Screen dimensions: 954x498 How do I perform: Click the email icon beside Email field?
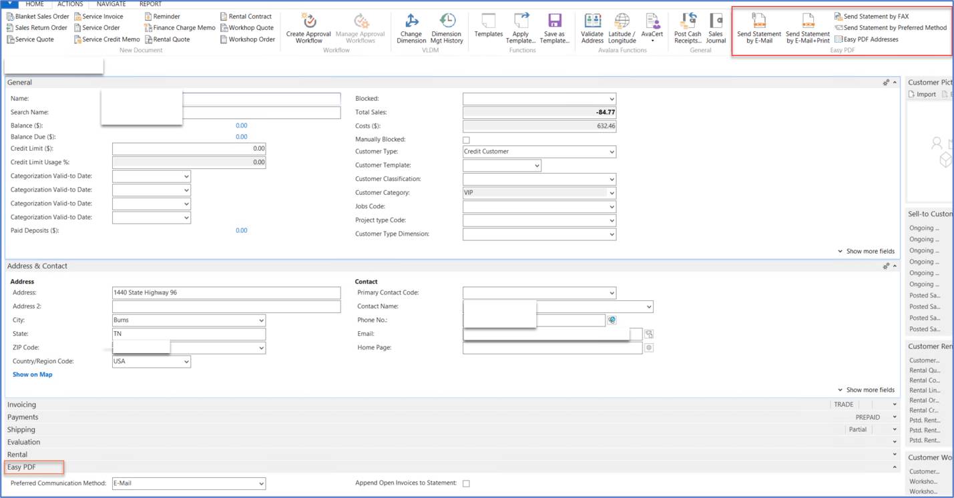(648, 334)
